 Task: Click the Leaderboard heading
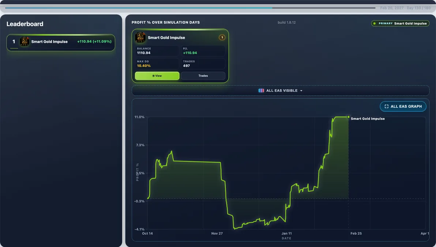pyautogui.click(x=25, y=24)
